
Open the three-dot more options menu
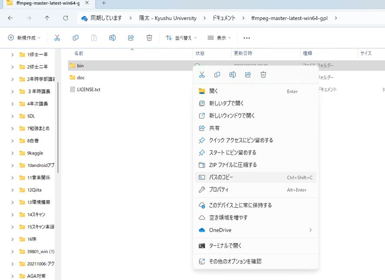(x=246, y=38)
